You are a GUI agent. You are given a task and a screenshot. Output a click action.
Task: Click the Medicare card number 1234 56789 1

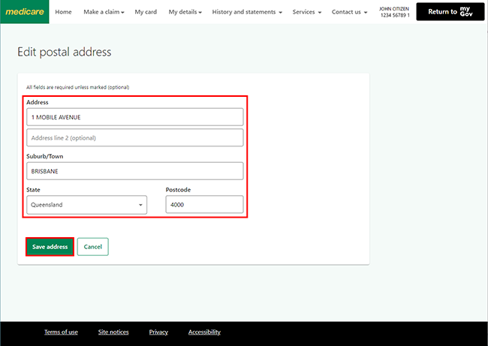coord(395,15)
